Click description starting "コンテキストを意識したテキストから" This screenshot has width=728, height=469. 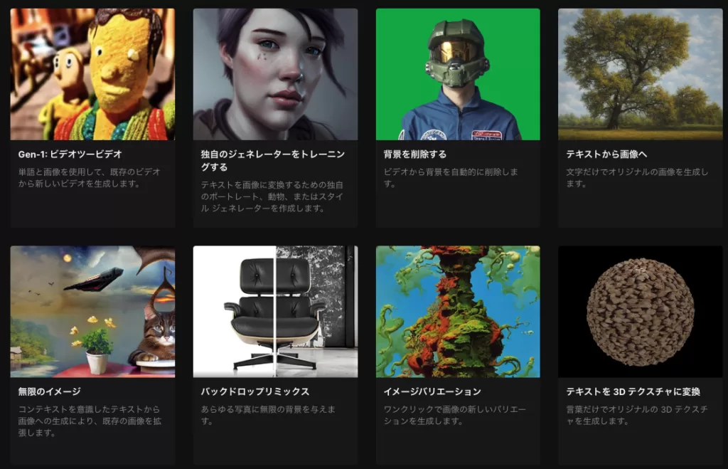click(90, 421)
